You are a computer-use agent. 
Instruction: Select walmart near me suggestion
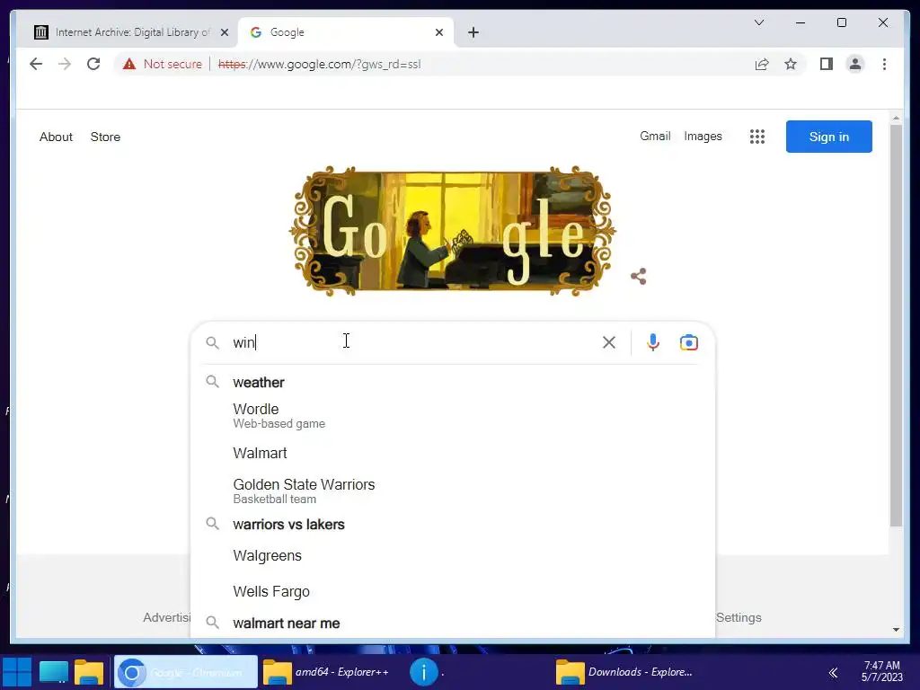tap(453, 624)
